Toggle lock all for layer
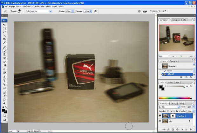Viewport: 197px width, 133px height. pyautogui.click(x=177, y=111)
